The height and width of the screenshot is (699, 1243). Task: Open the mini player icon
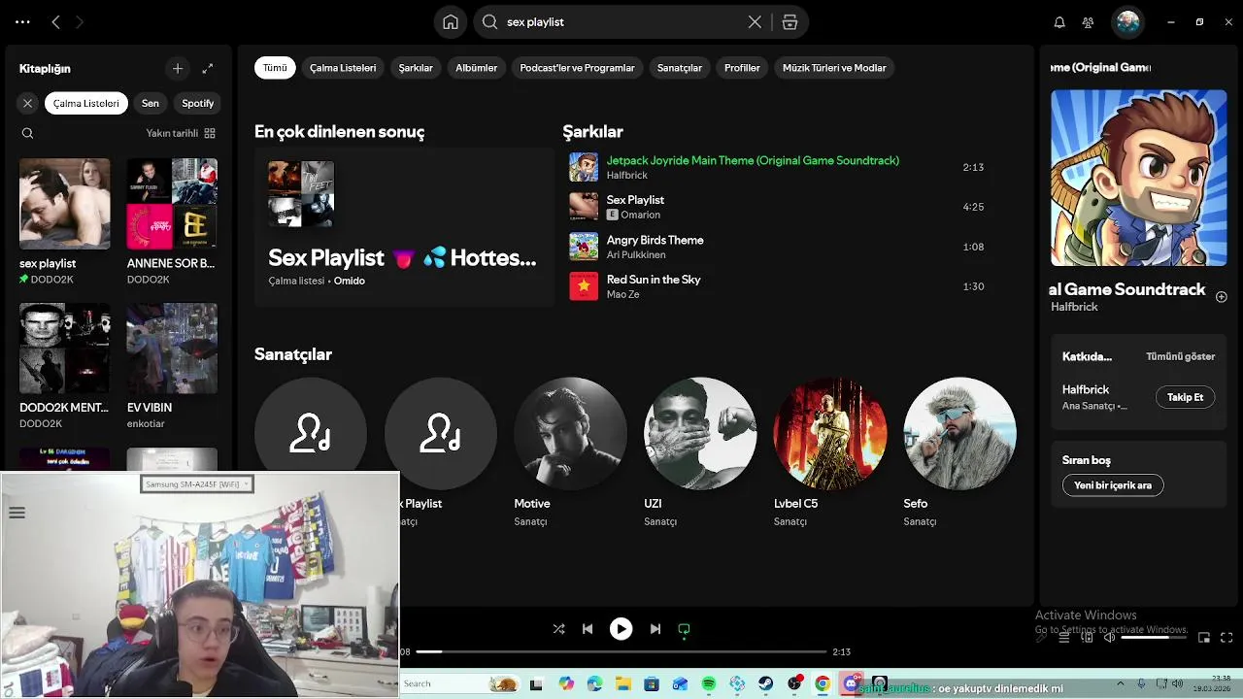[x=1203, y=638]
